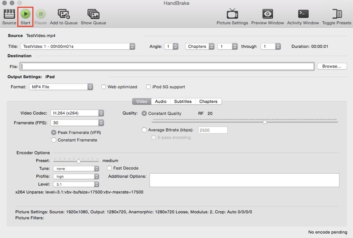353x238 pixels.
Task: Click the RF 20 value label
Action: (205, 113)
